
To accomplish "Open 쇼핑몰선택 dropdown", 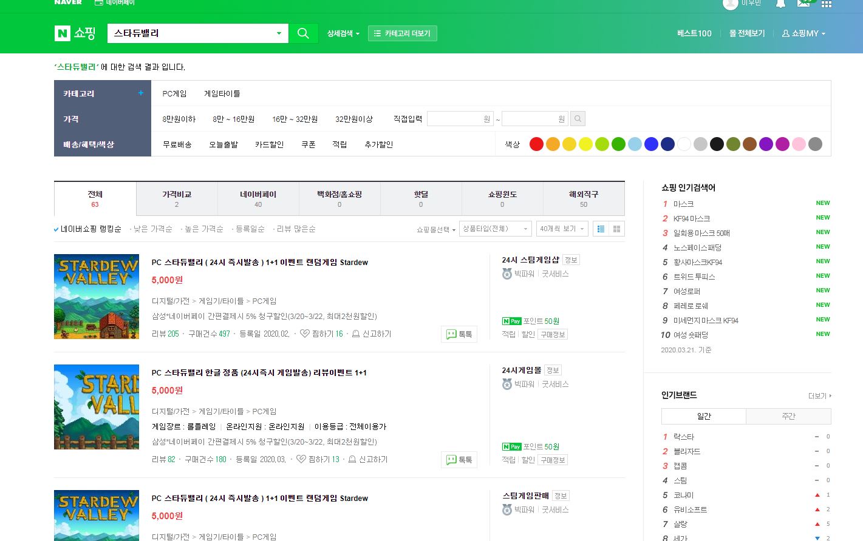I will [436, 229].
